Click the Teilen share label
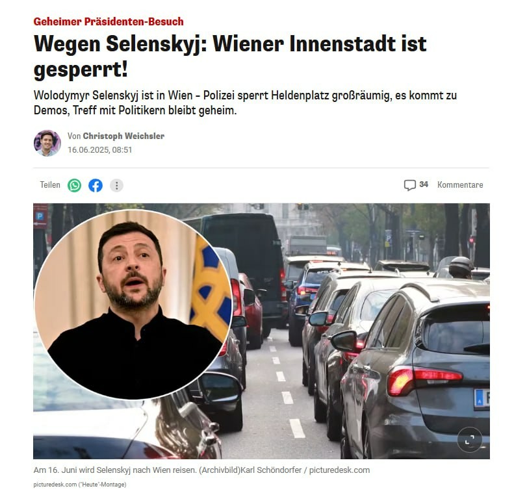The image size is (514, 495). 50,184
